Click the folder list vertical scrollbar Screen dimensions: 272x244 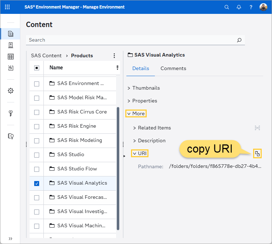point(118,169)
